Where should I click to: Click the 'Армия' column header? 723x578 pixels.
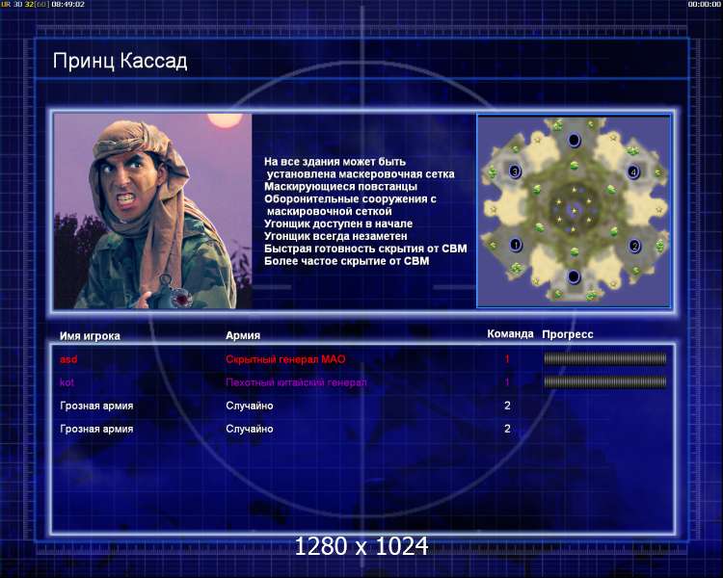(x=243, y=335)
